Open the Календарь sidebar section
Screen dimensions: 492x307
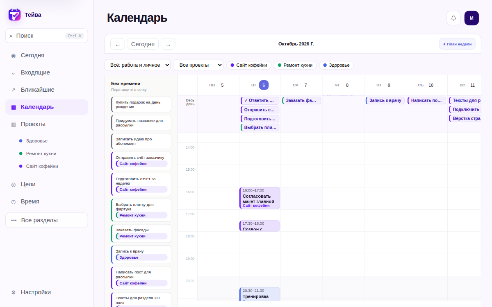(x=47, y=107)
